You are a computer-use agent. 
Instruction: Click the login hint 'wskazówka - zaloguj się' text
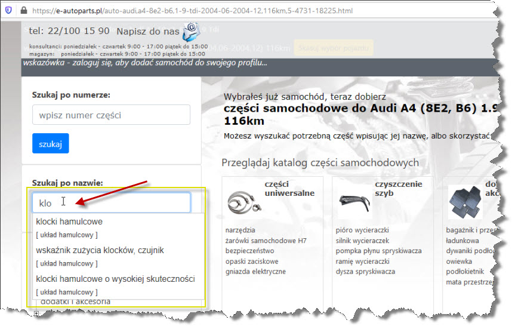pos(145,63)
